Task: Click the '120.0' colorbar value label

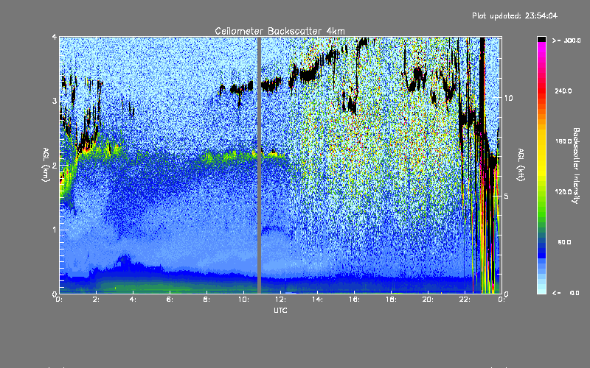Action: click(563, 192)
